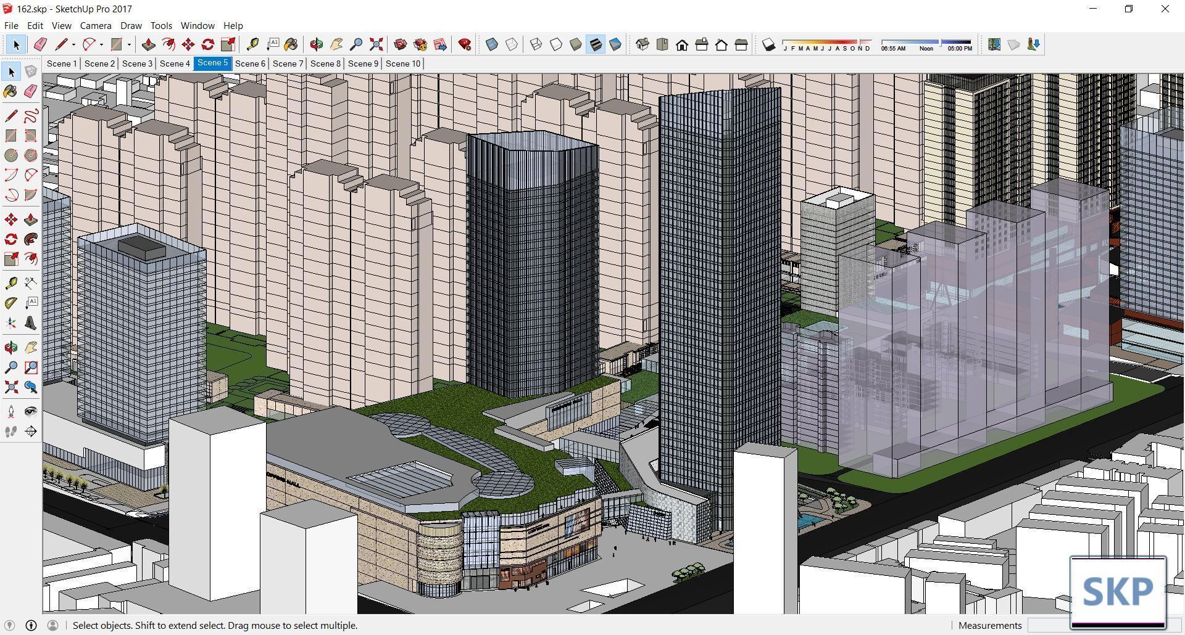The height and width of the screenshot is (635, 1185).
Task: Select the Previous view tool
Action: (31, 387)
